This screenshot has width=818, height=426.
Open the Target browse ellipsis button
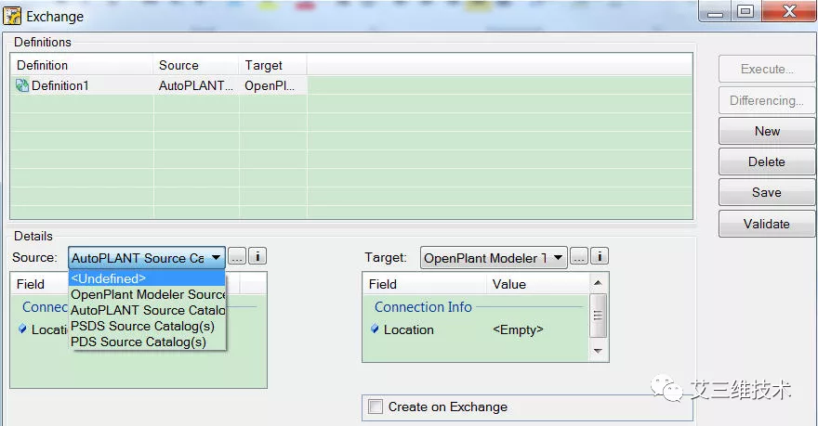point(579,257)
